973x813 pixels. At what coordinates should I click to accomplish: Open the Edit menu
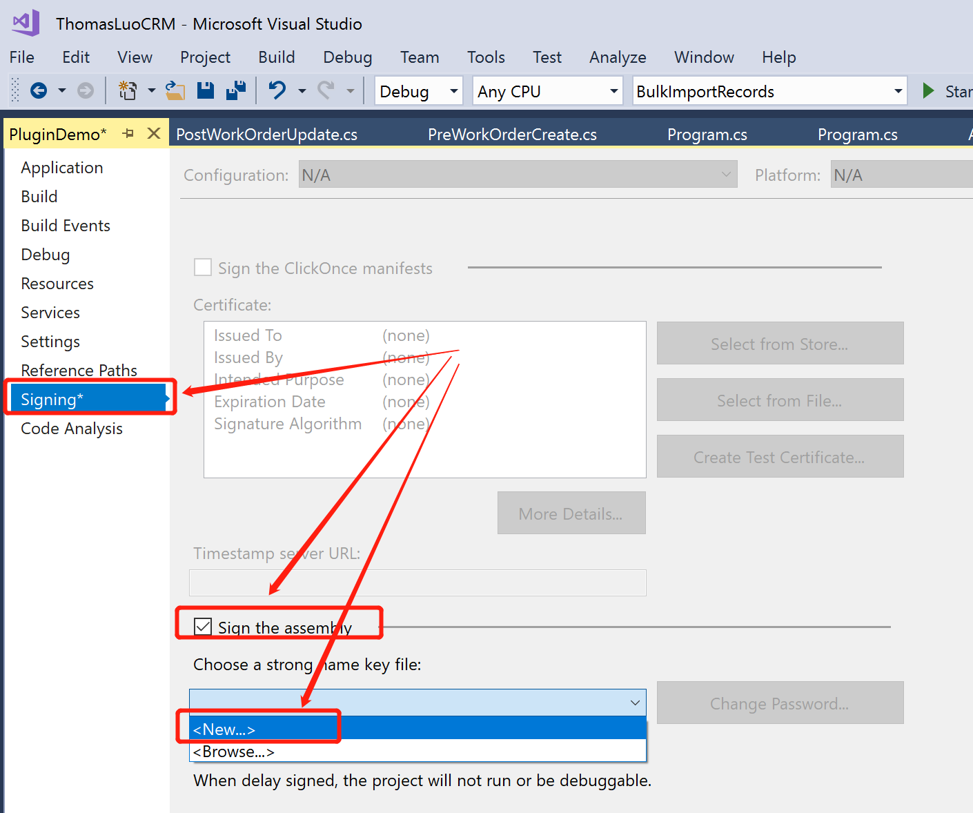(x=76, y=57)
